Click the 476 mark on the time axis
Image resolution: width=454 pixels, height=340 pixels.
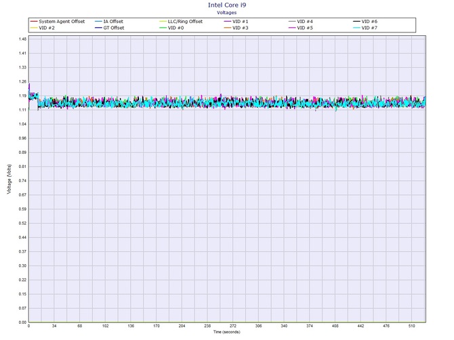(x=386, y=326)
